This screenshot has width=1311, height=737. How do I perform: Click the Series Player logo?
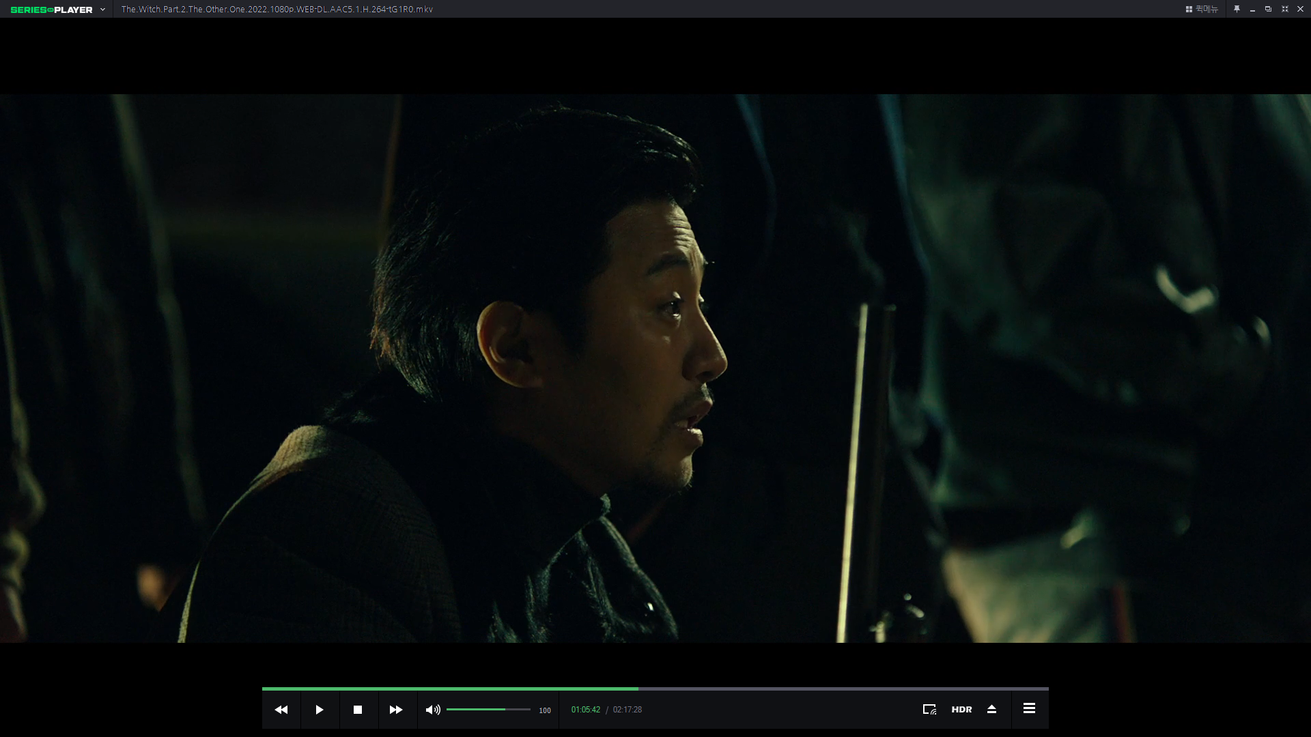coord(52,10)
